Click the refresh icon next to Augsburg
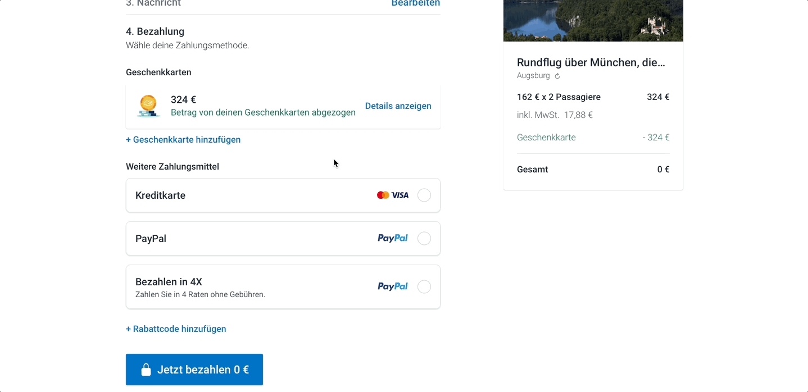Screen dimensions: 808x392 point(557,76)
